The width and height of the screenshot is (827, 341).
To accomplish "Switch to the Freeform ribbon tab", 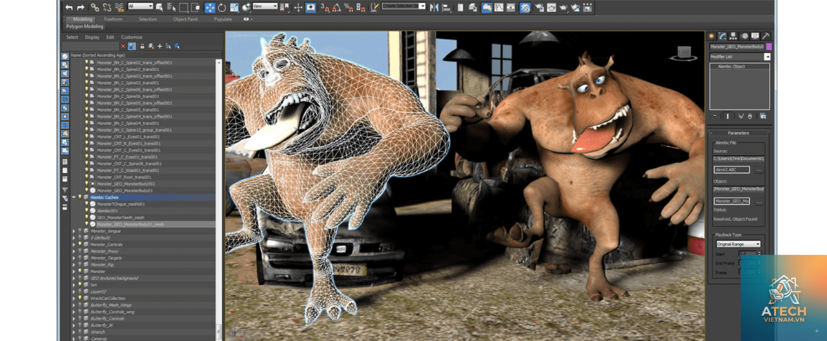I will (114, 19).
